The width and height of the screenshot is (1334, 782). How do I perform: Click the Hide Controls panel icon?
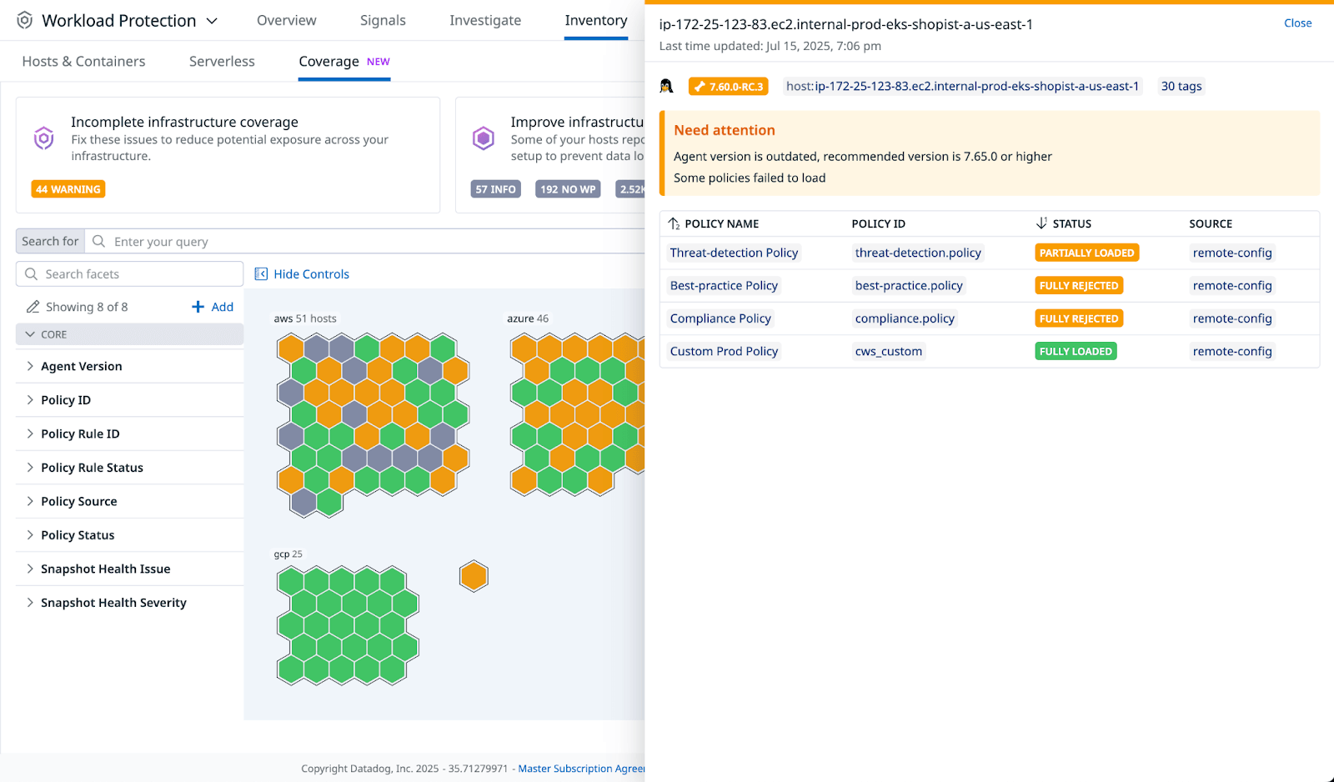[261, 274]
